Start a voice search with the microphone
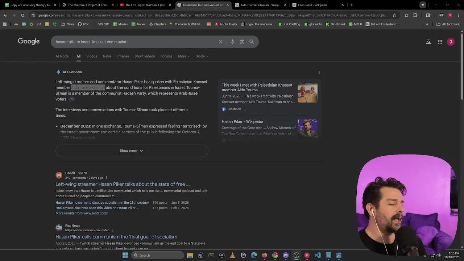Viewport: 464px width, 261px height. pyautogui.click(x=232, y=42)
